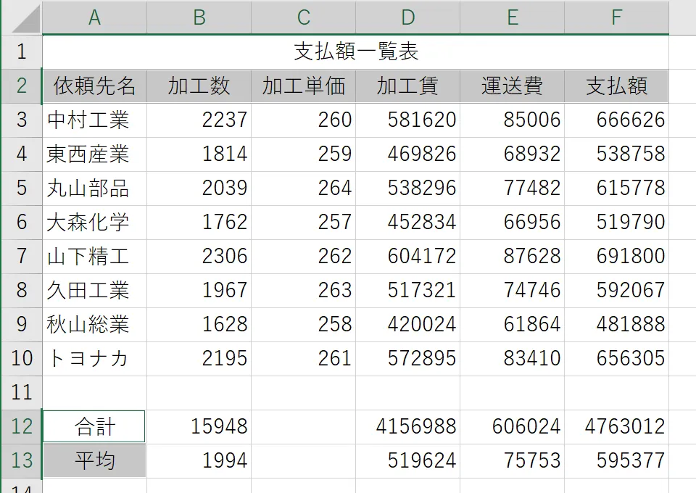Select payment 538758 for 東西産業
Screen dimensions: 696x493
click(616, 154)
